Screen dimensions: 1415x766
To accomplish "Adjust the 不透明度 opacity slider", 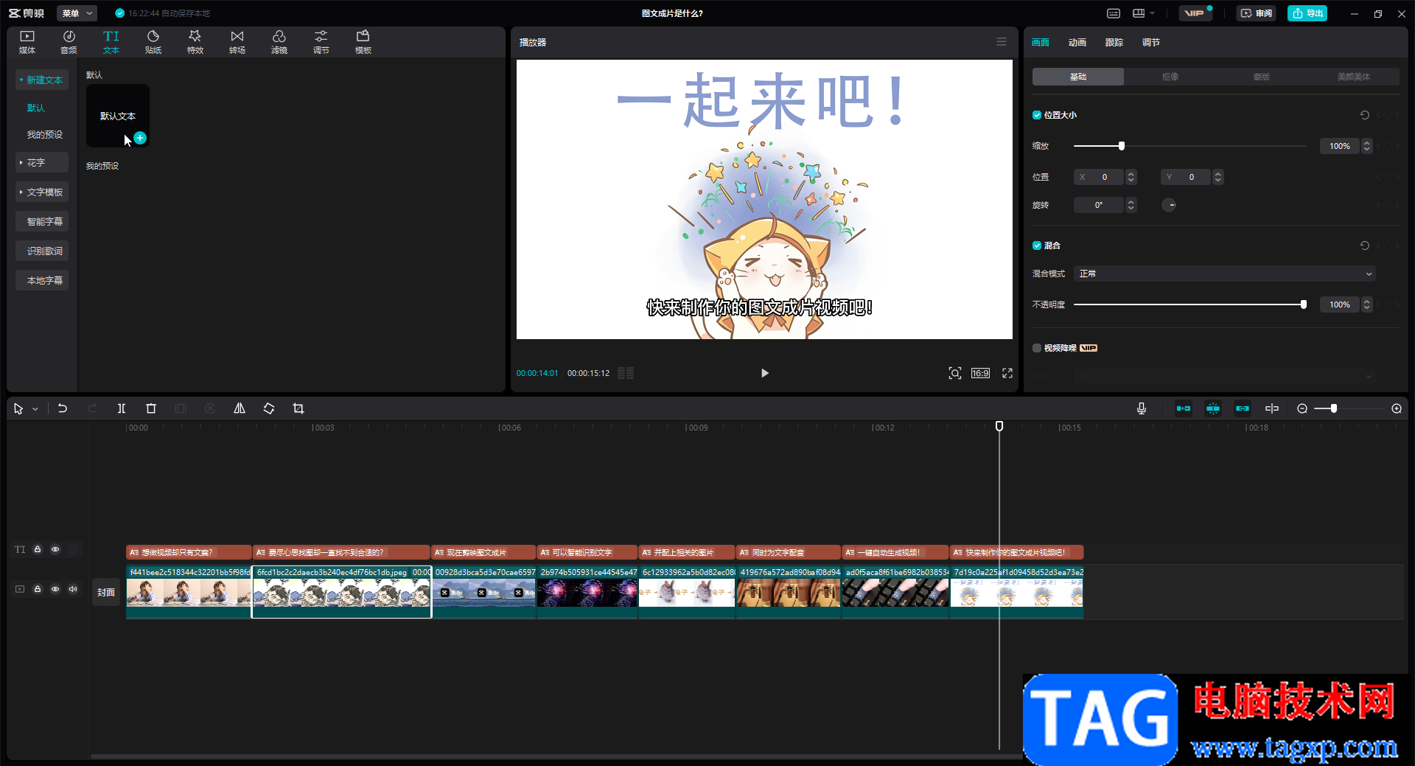I will (x=1189, y=304).
